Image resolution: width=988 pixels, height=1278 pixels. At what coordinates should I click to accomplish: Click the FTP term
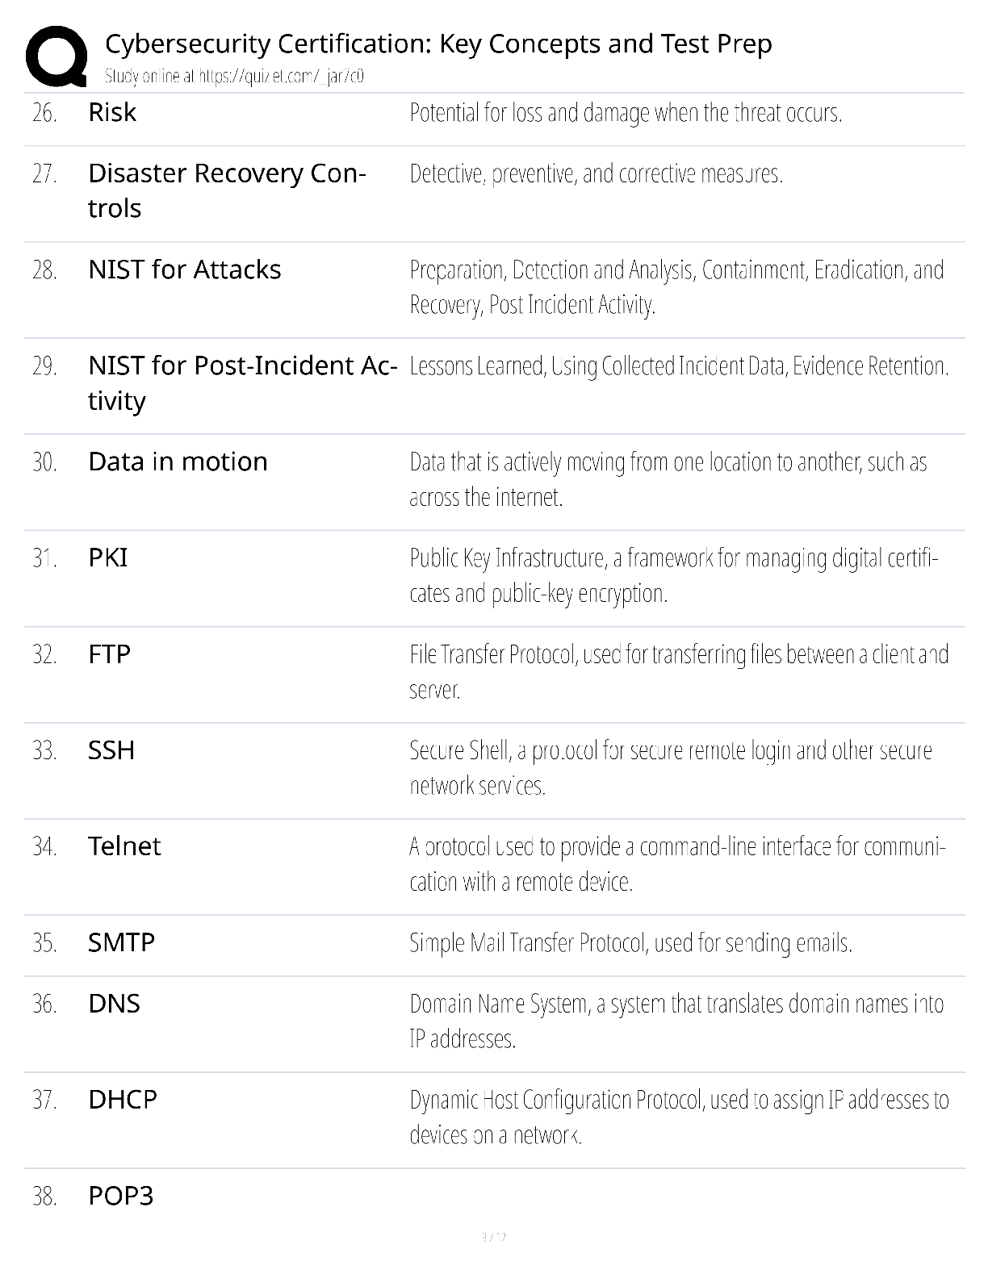(x=109, y=654)
